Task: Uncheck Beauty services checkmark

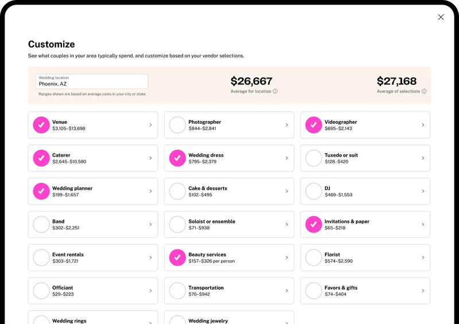Action: click(x=177, y=257)
